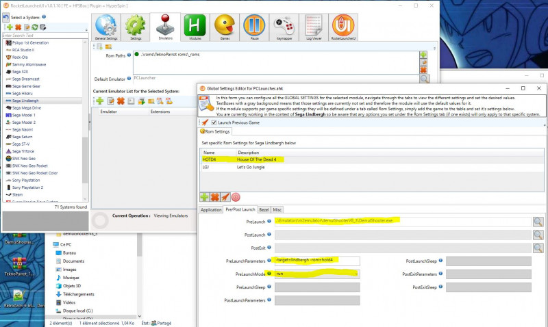Screen dimensions: 548x327
Task: Edit the selected emulator in the list
Action: (x=111, y=101)
